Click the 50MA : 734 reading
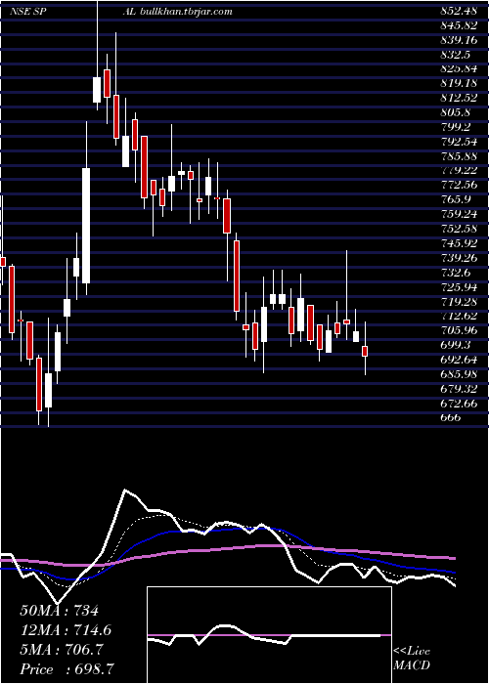The height and width of the screenshot is (684, 489). click(x=60, y=611)
